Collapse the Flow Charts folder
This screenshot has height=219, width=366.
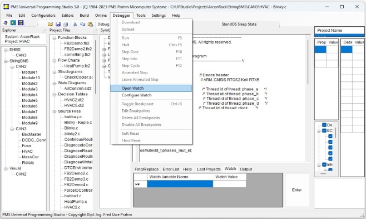coord(54,61)
